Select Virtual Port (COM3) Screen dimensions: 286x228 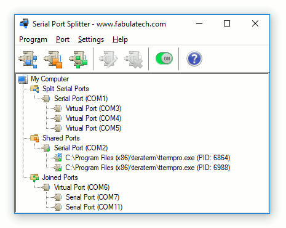click(x=93, y=108)
